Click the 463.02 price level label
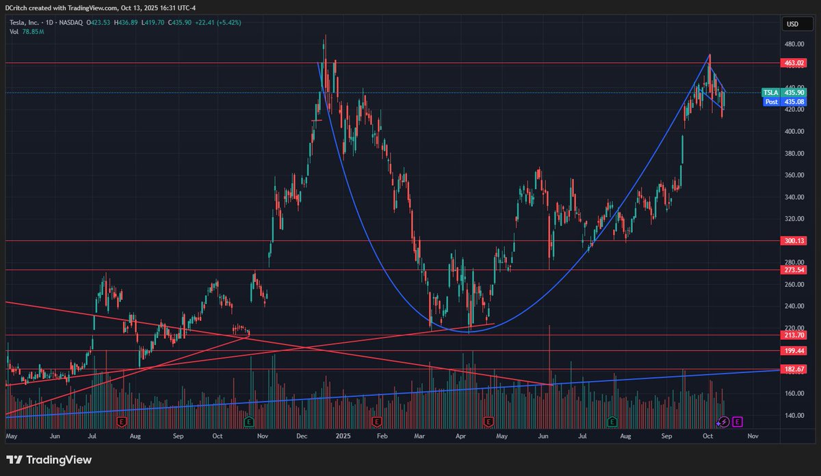This screenshot has width=821, height=476. (793, 62)
